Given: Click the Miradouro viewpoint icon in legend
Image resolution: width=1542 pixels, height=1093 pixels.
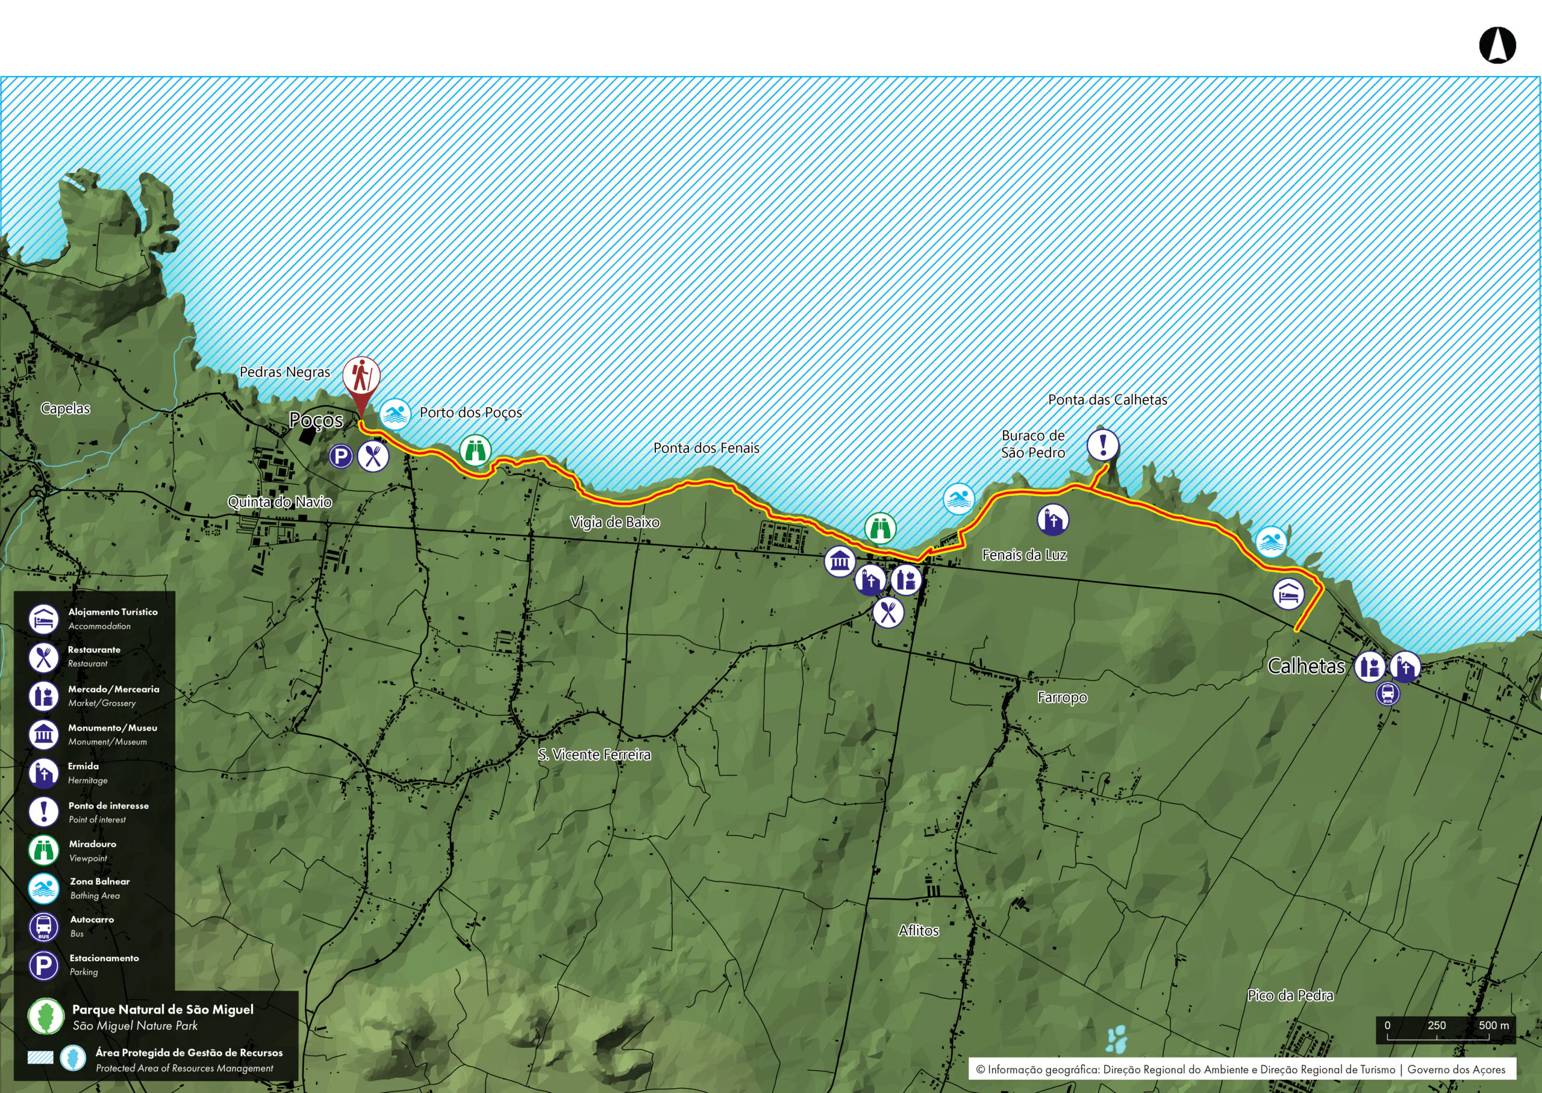Looking at the screenshot, I should click(44, 850).
